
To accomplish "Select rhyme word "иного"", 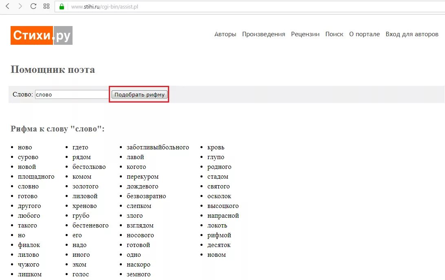I will click(x=81, y=255).
